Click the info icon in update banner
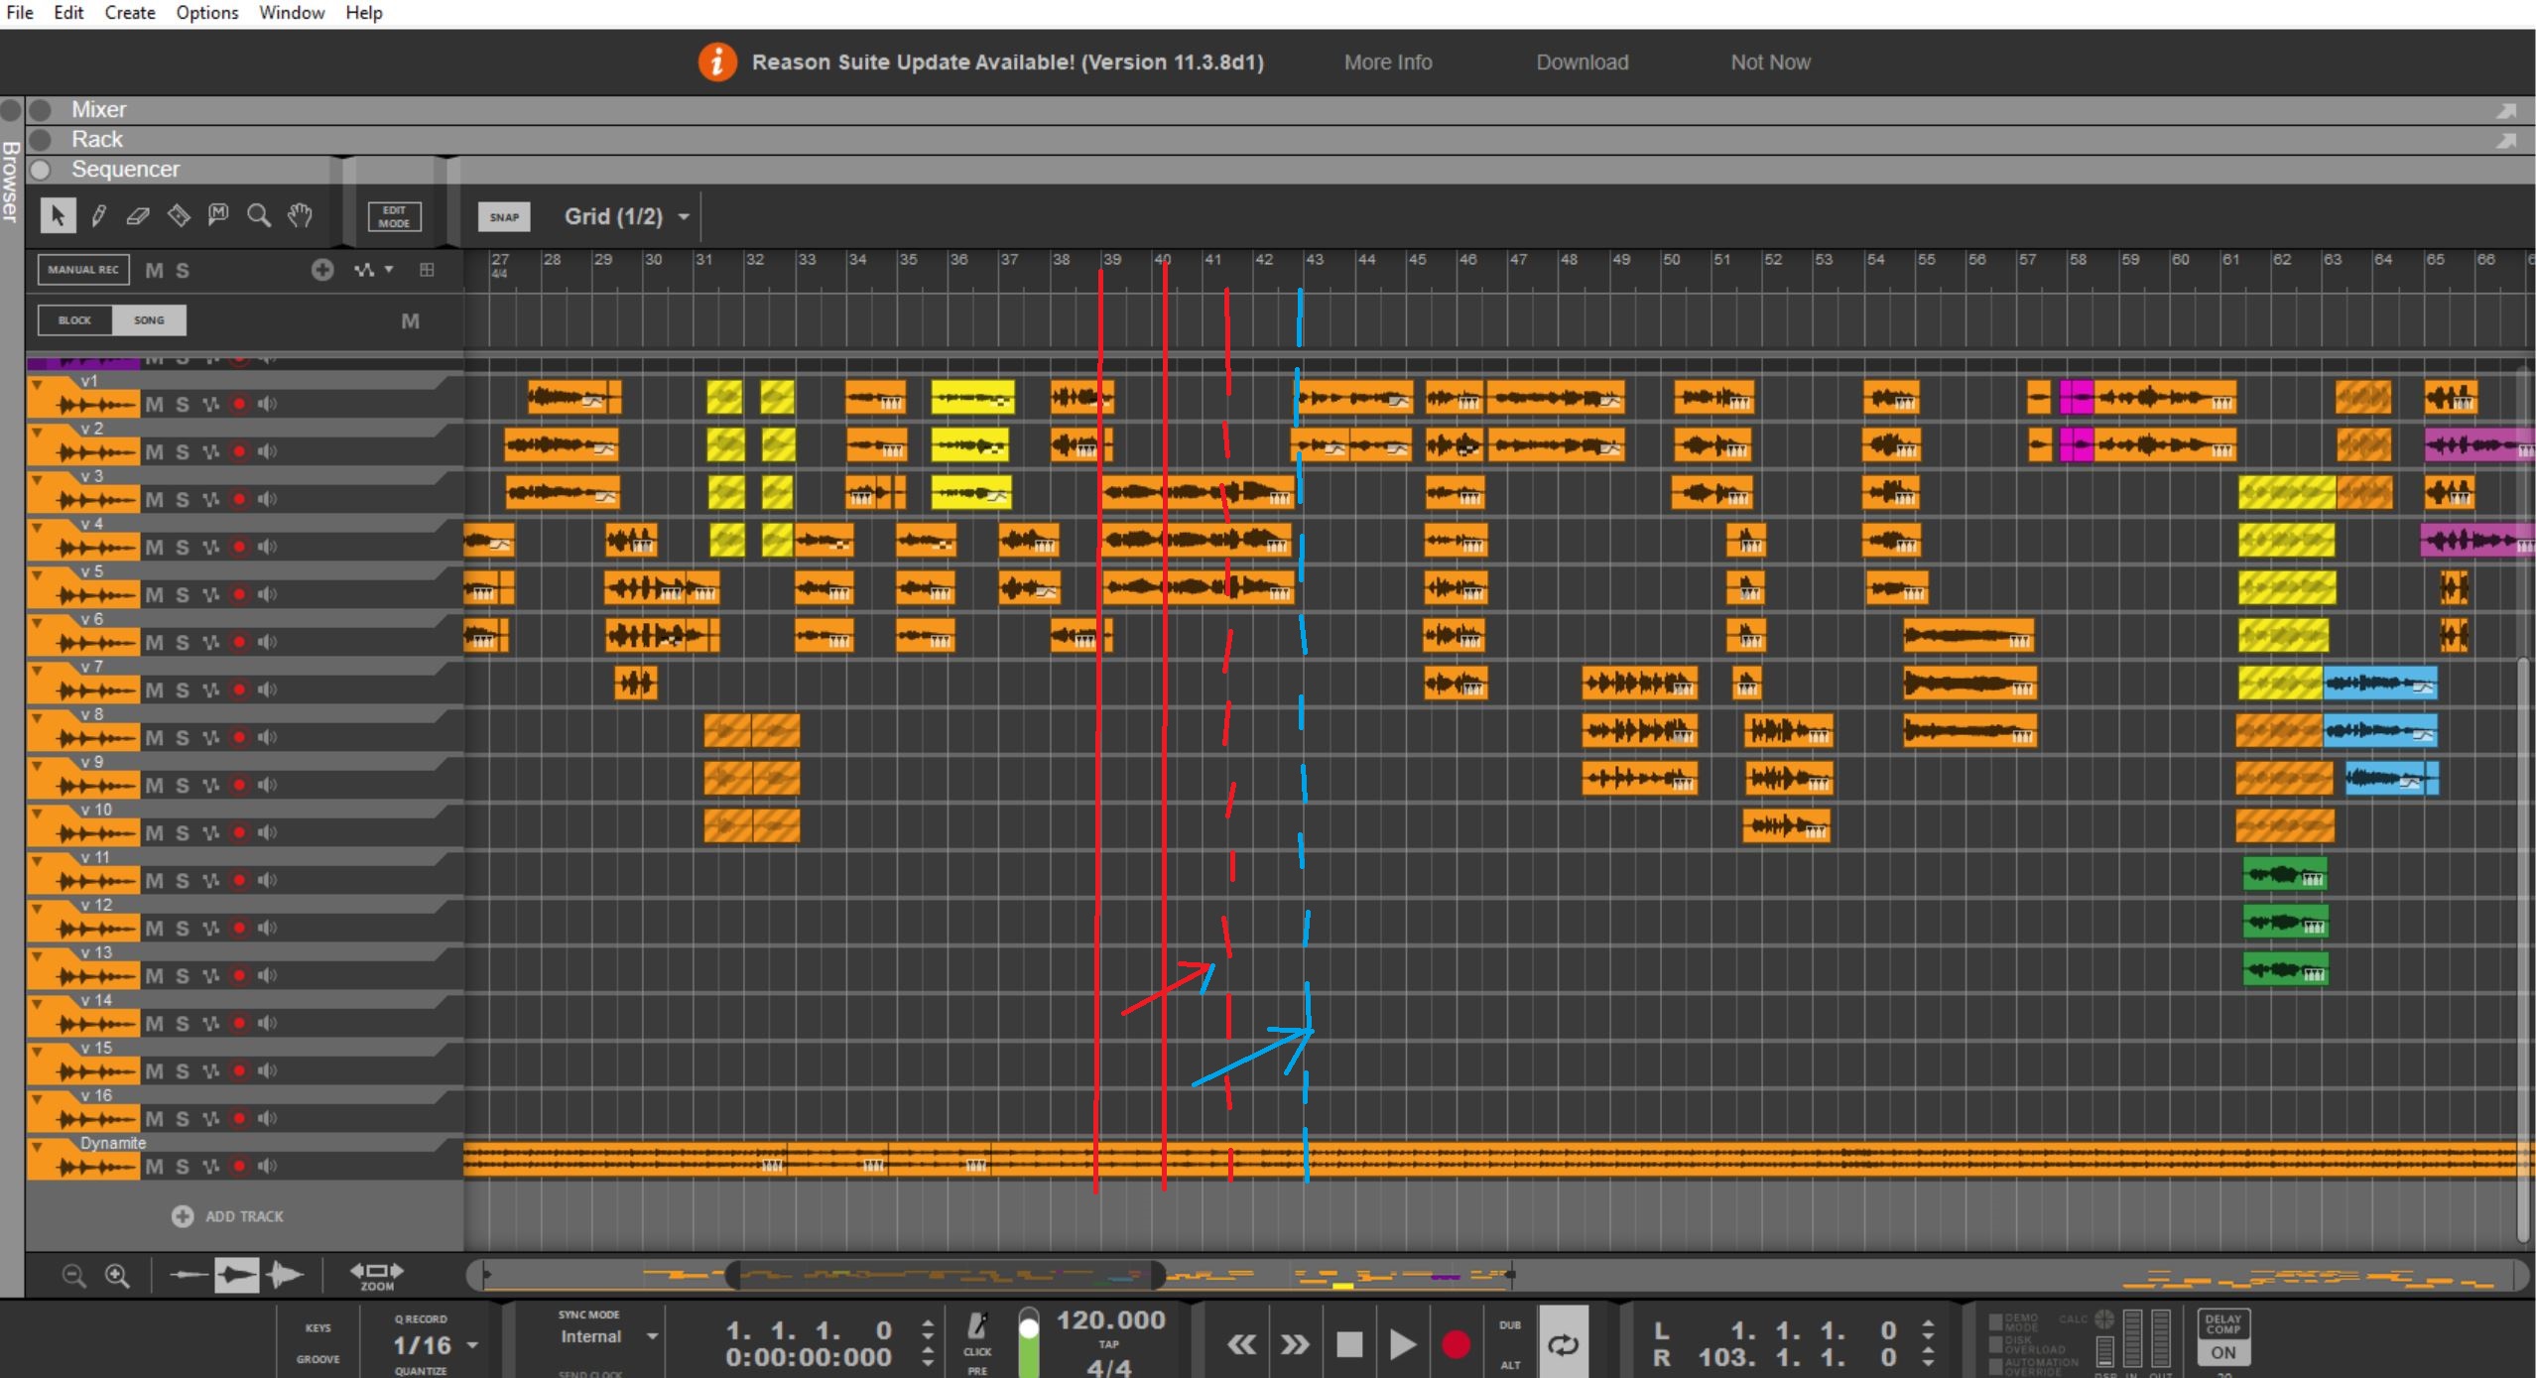 pos(716,62)
